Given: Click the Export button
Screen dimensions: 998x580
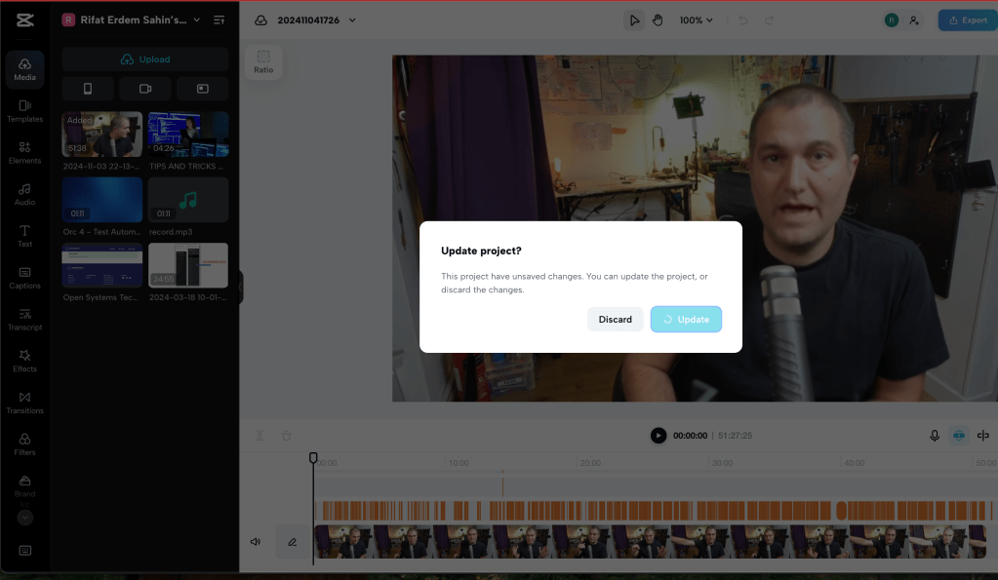Looking at the screenshot, I should click(x=968, y=20).
